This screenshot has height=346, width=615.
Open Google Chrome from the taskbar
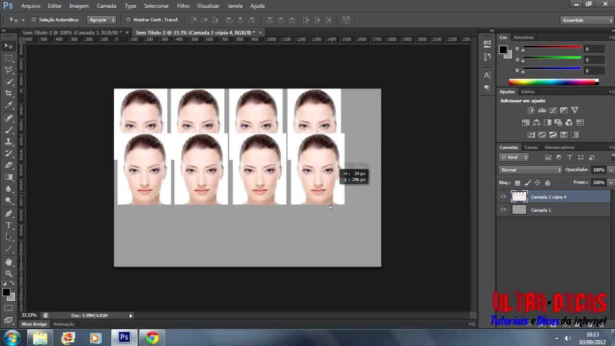click(152, 338)
